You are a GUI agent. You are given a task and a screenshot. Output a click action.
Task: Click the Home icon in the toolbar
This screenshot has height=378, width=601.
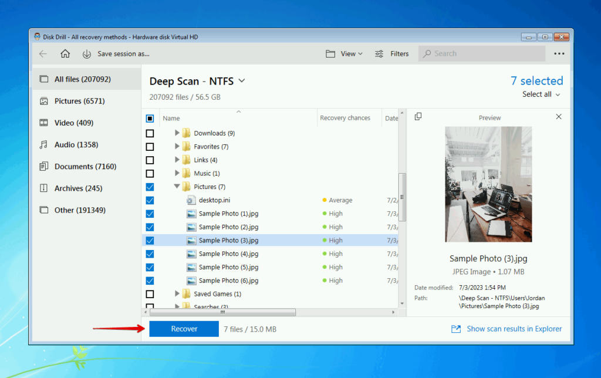click(x=65, y=53)
